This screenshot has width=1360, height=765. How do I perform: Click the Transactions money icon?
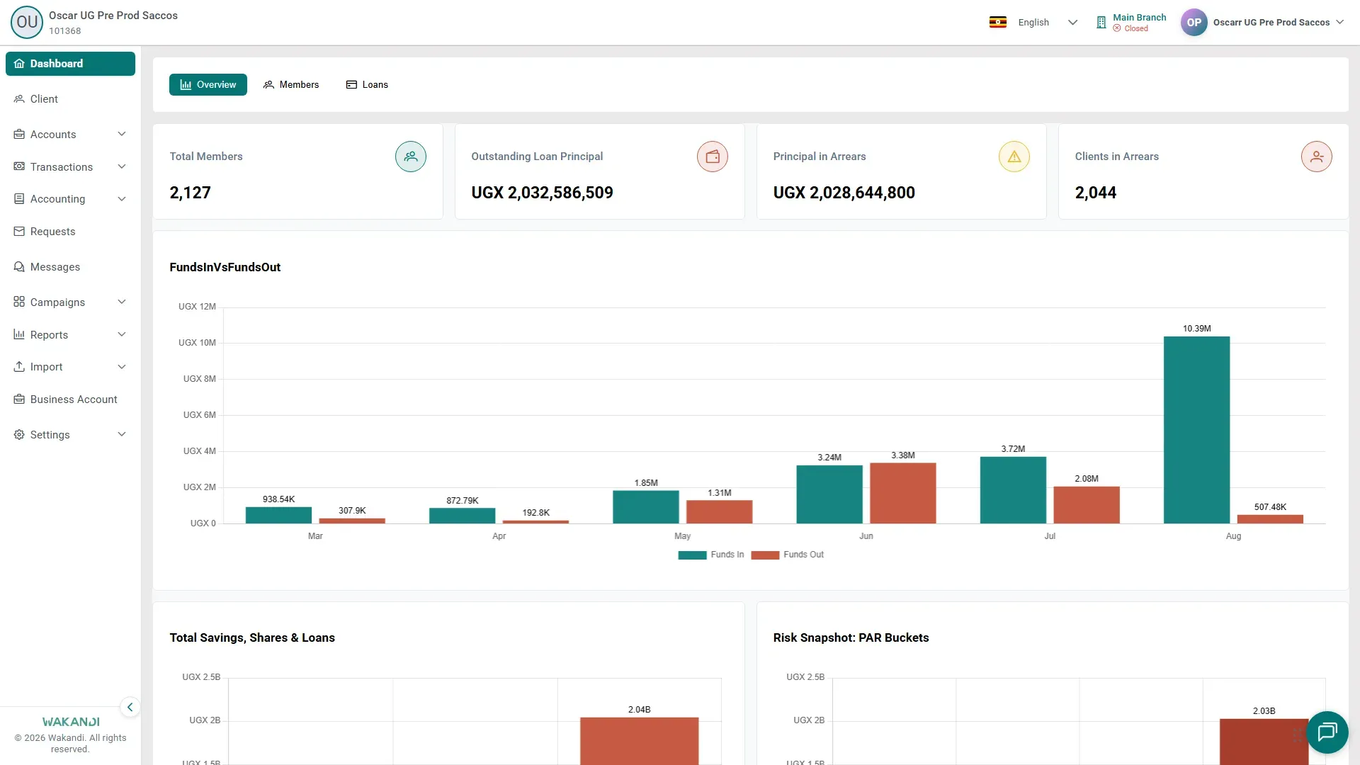[x=19, y=166]
